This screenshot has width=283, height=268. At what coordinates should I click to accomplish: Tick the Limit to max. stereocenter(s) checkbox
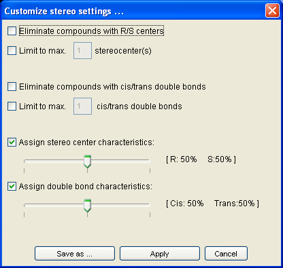[12, 51]
